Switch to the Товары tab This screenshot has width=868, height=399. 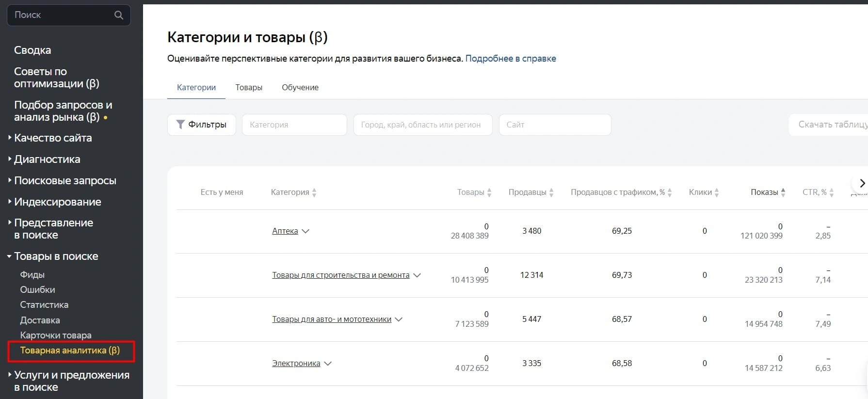249,87
